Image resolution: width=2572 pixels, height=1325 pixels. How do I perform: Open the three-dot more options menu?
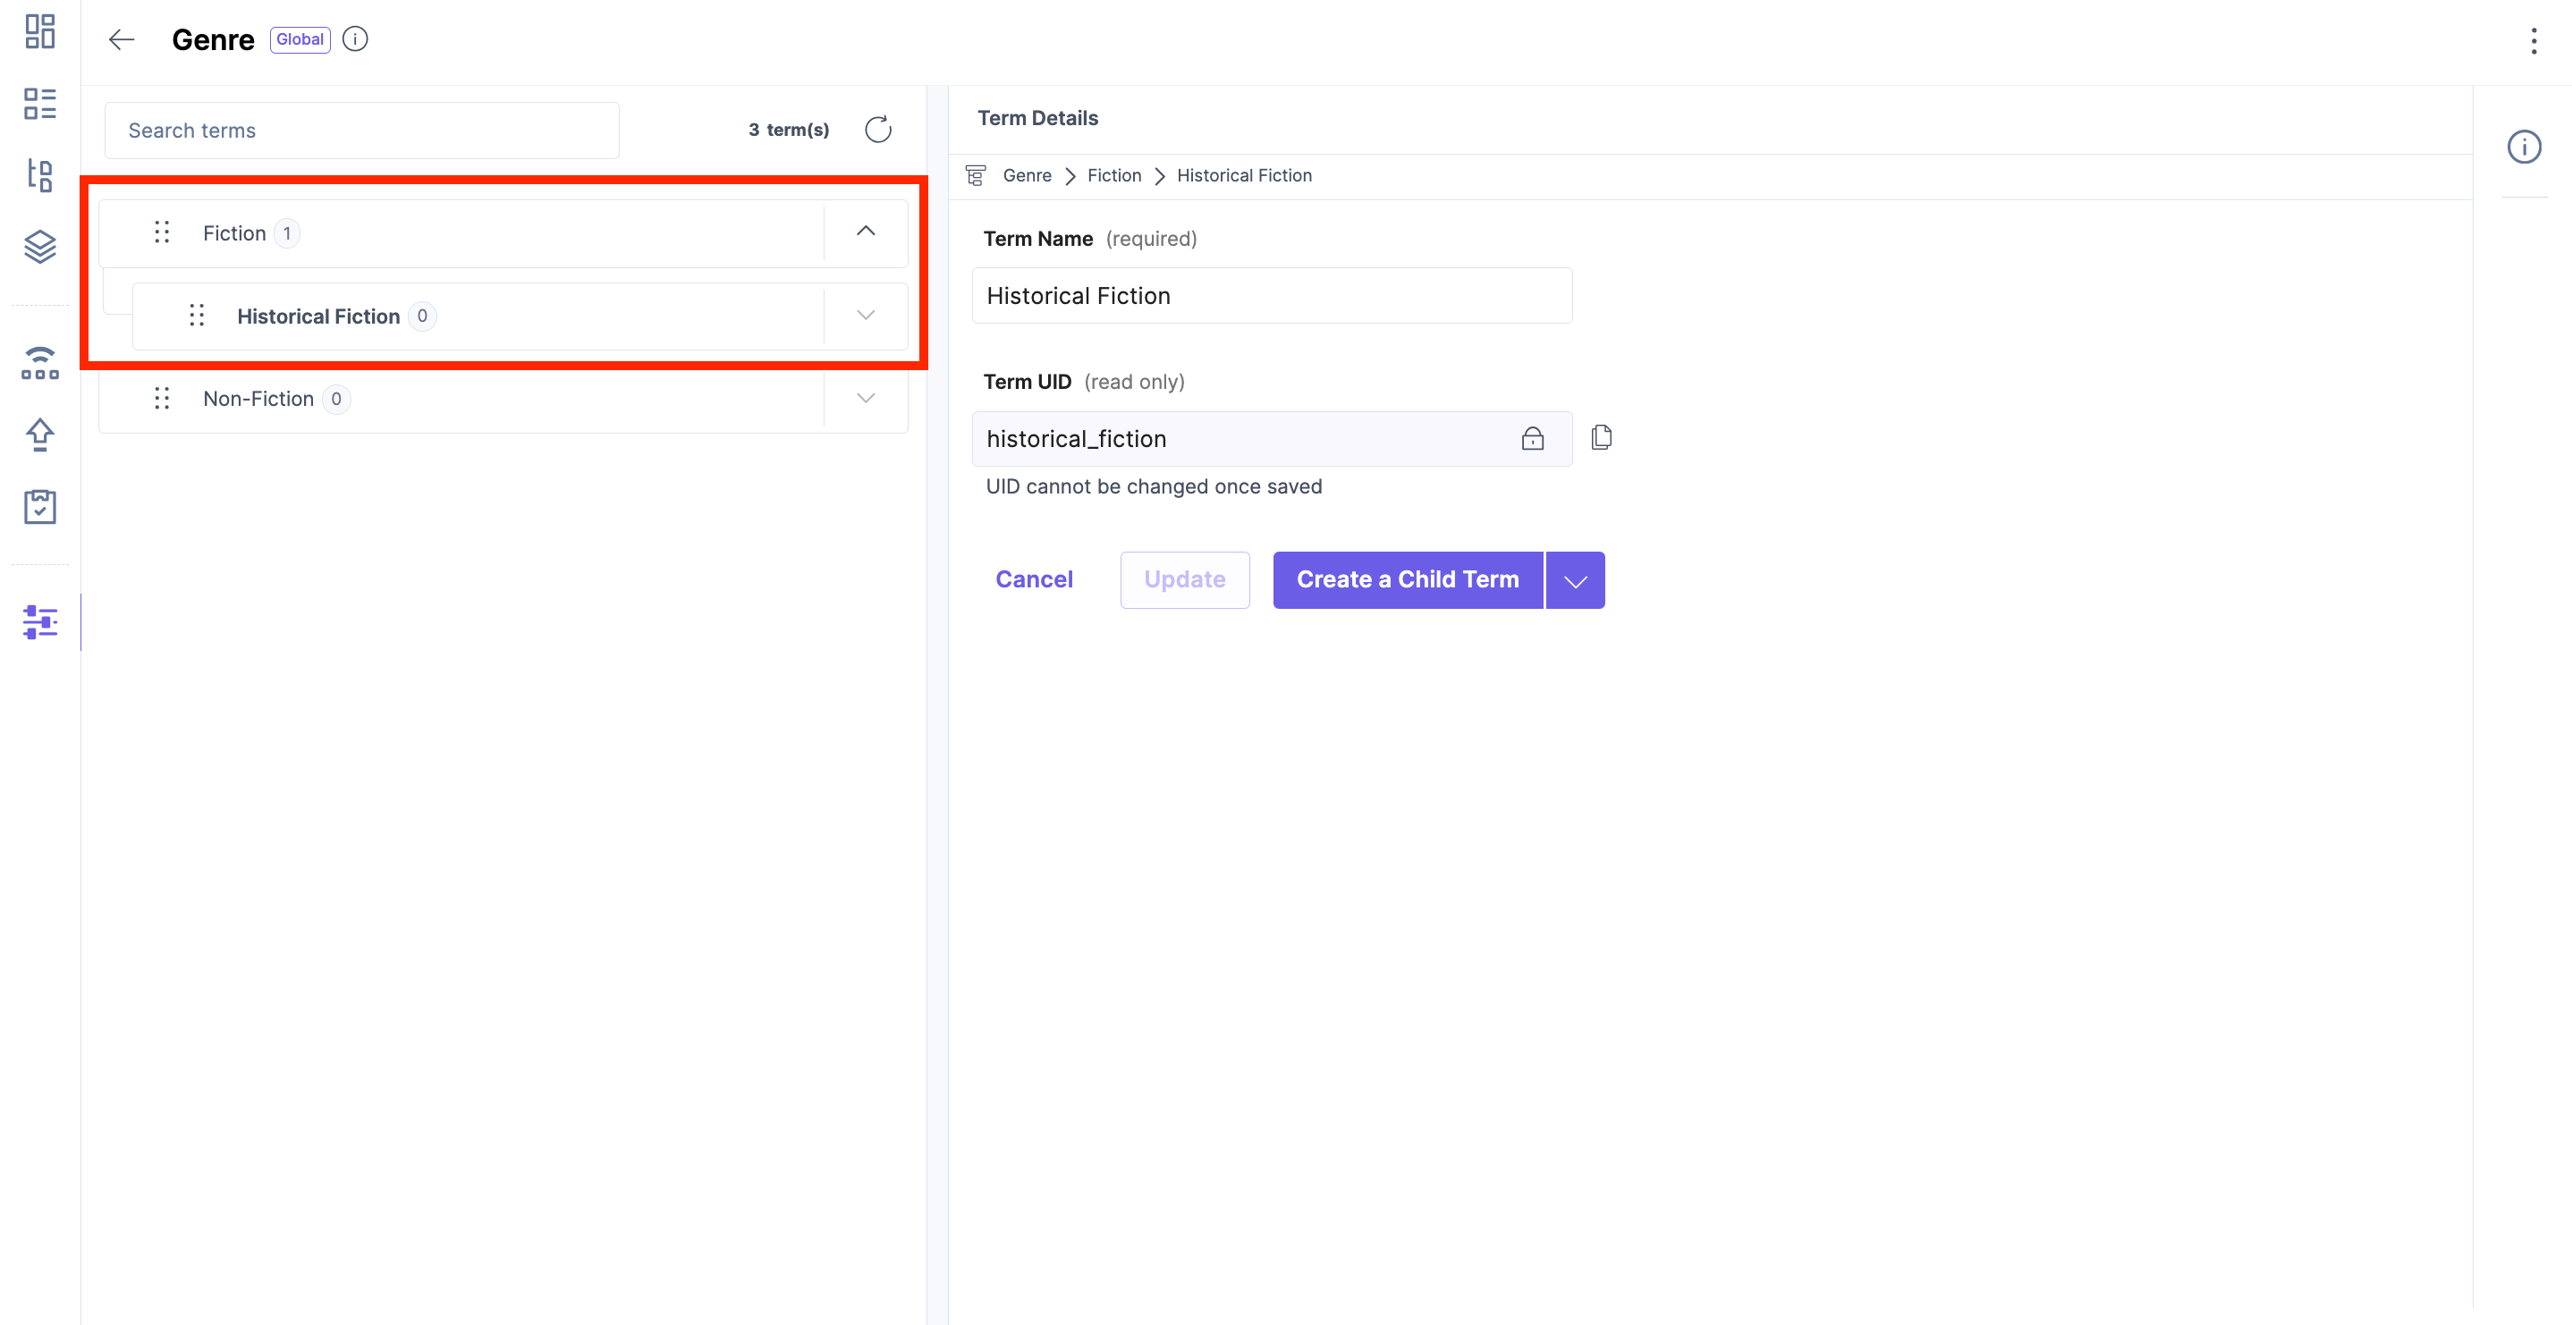pyautogui.click(x=2533, y=41)
